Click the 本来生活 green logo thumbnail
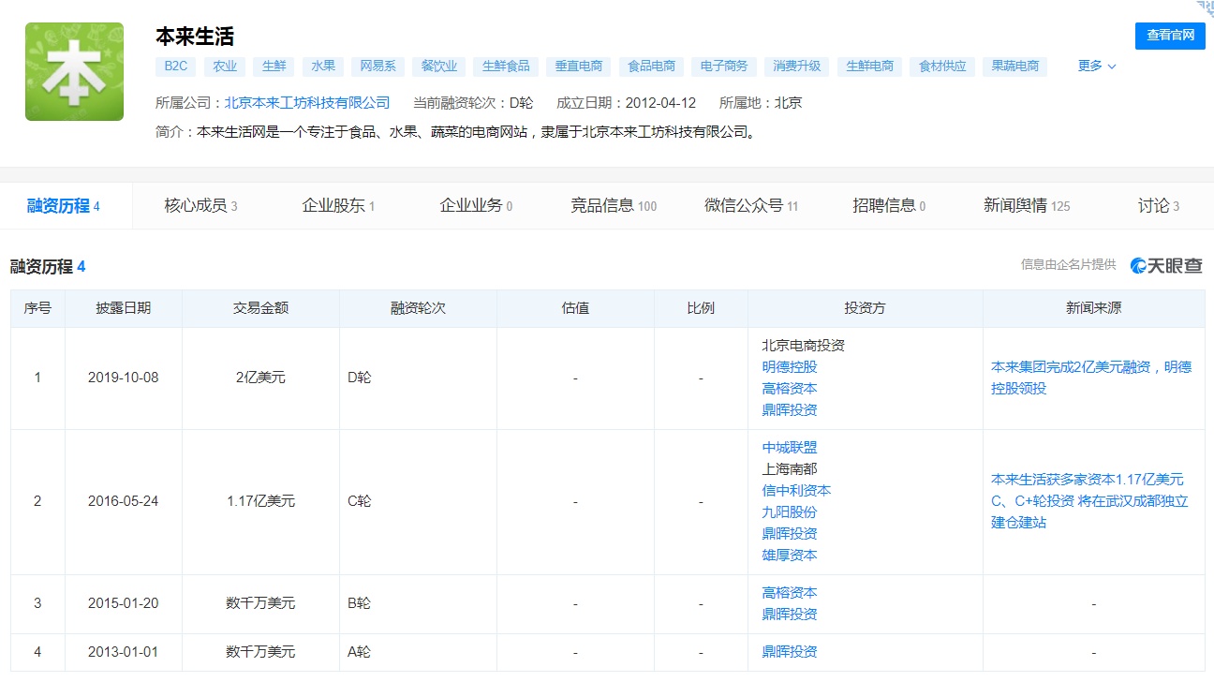This screenshot has width=1214, height=682. coord(74,72)
